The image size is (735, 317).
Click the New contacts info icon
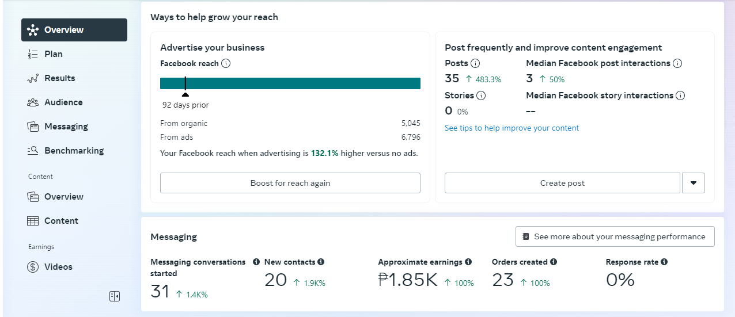click(x=321, y=262)
